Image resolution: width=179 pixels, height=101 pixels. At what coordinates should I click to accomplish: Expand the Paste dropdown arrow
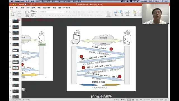tap(15, 12)
